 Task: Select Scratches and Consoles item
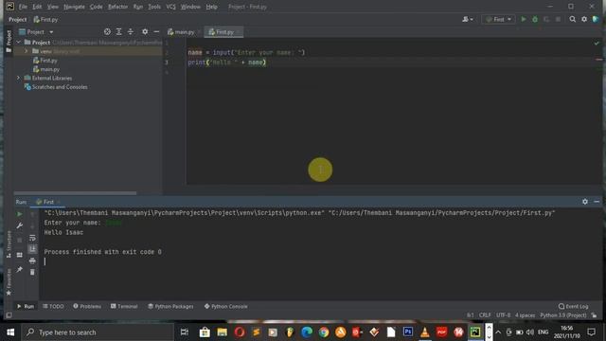click(56, 87)
